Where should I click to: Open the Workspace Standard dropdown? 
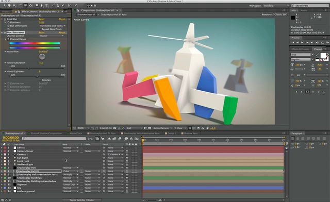coord(276,6)
